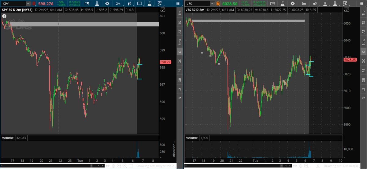The width and height of the screenshot is (367, 169).
Task: Click the /ES 6028.25 price bubble on axis
Action: pos(350,60)
